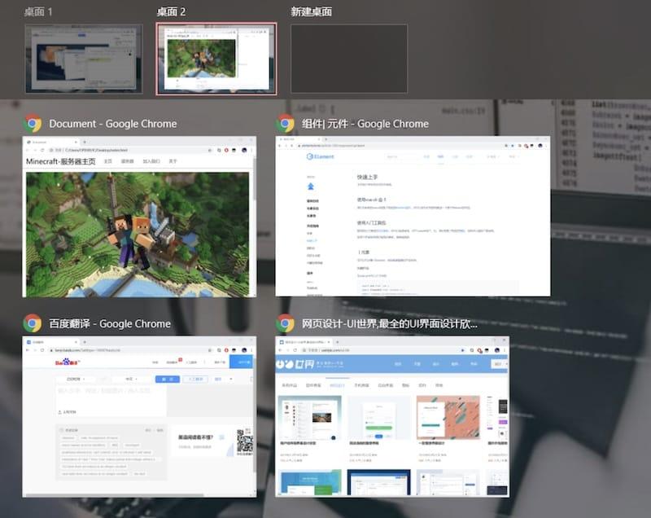The height and width of the screenshot is (518, 651).
Task: Create a desktop via the 新建桌面 tile
Action: (x=349, y=59)
